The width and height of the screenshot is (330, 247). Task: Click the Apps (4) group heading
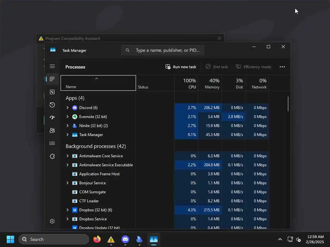(75, 98)
